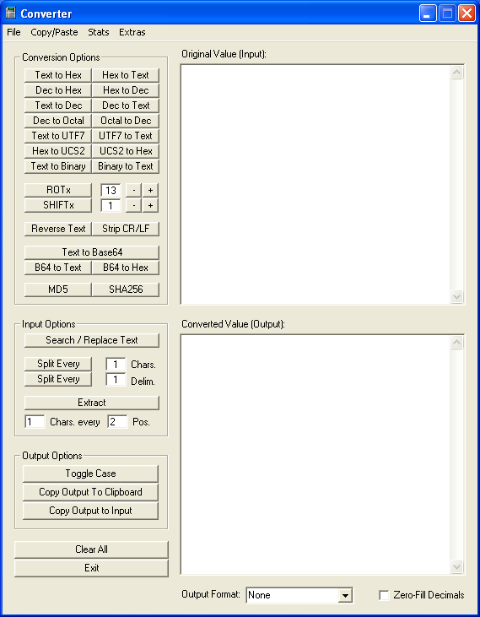Decrease the ROTx value with minus button

coord(133,190)
